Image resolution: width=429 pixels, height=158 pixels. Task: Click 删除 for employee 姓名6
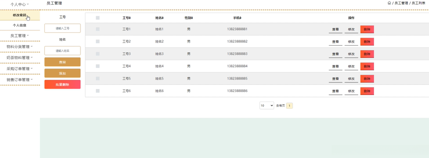367,91
